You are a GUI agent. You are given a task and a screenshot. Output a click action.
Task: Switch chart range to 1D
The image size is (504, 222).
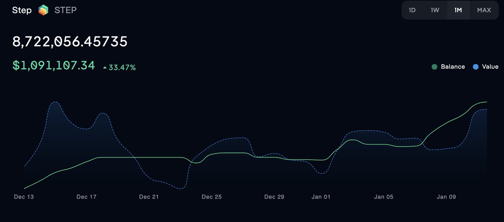412,10
